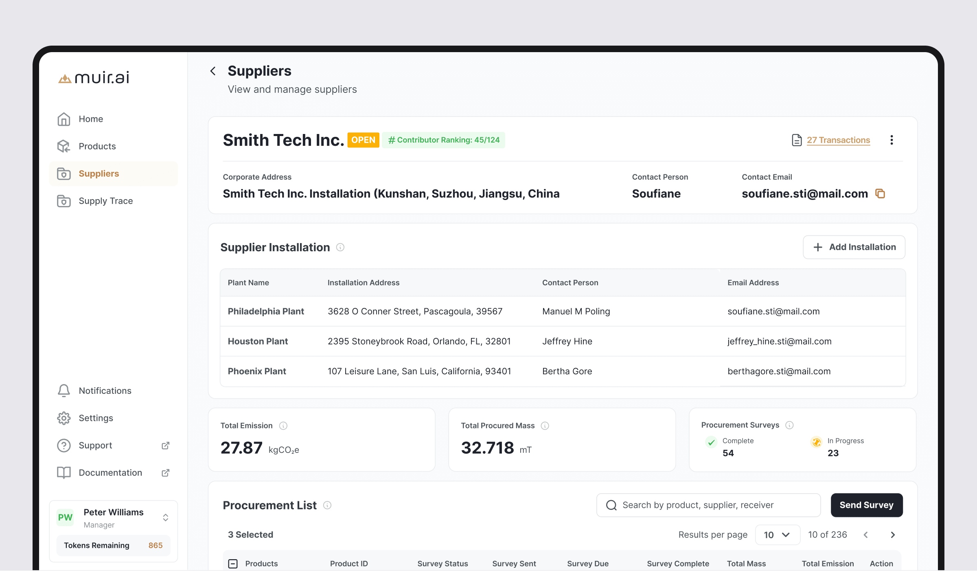977x571 pixels.
Task: Click the Survey Sent column header
Action: 514,564
